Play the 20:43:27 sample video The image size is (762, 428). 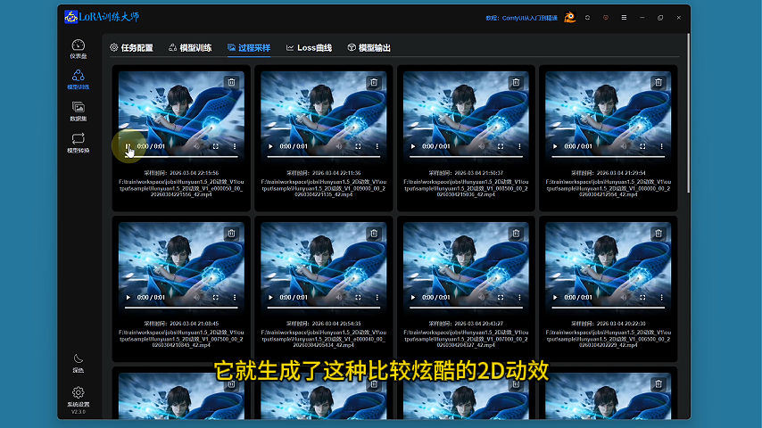tap(413, 297)
